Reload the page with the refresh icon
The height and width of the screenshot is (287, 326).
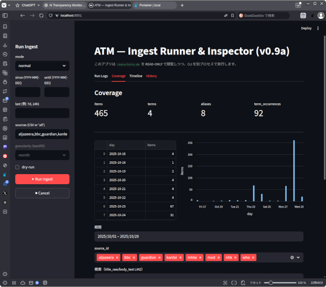pyautogui.click(x=41, y=16)
